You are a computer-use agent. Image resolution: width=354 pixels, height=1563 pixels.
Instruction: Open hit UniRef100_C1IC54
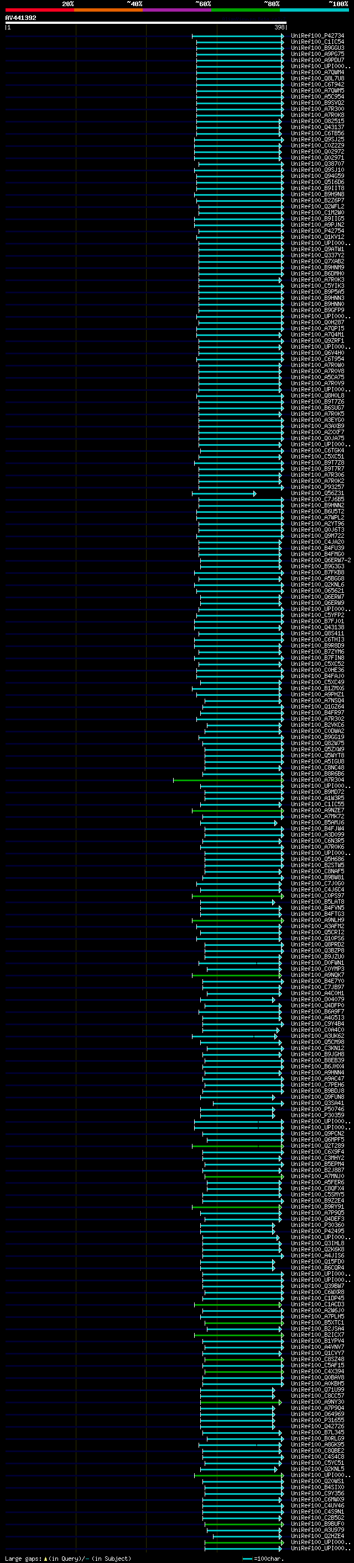[317, 42]
